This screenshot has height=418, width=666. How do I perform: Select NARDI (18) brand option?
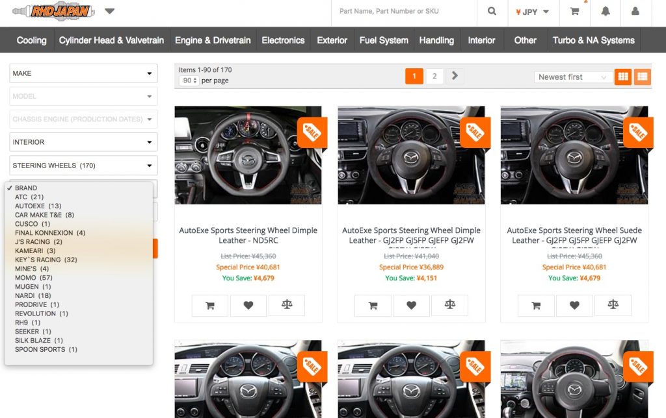(79, 295)
